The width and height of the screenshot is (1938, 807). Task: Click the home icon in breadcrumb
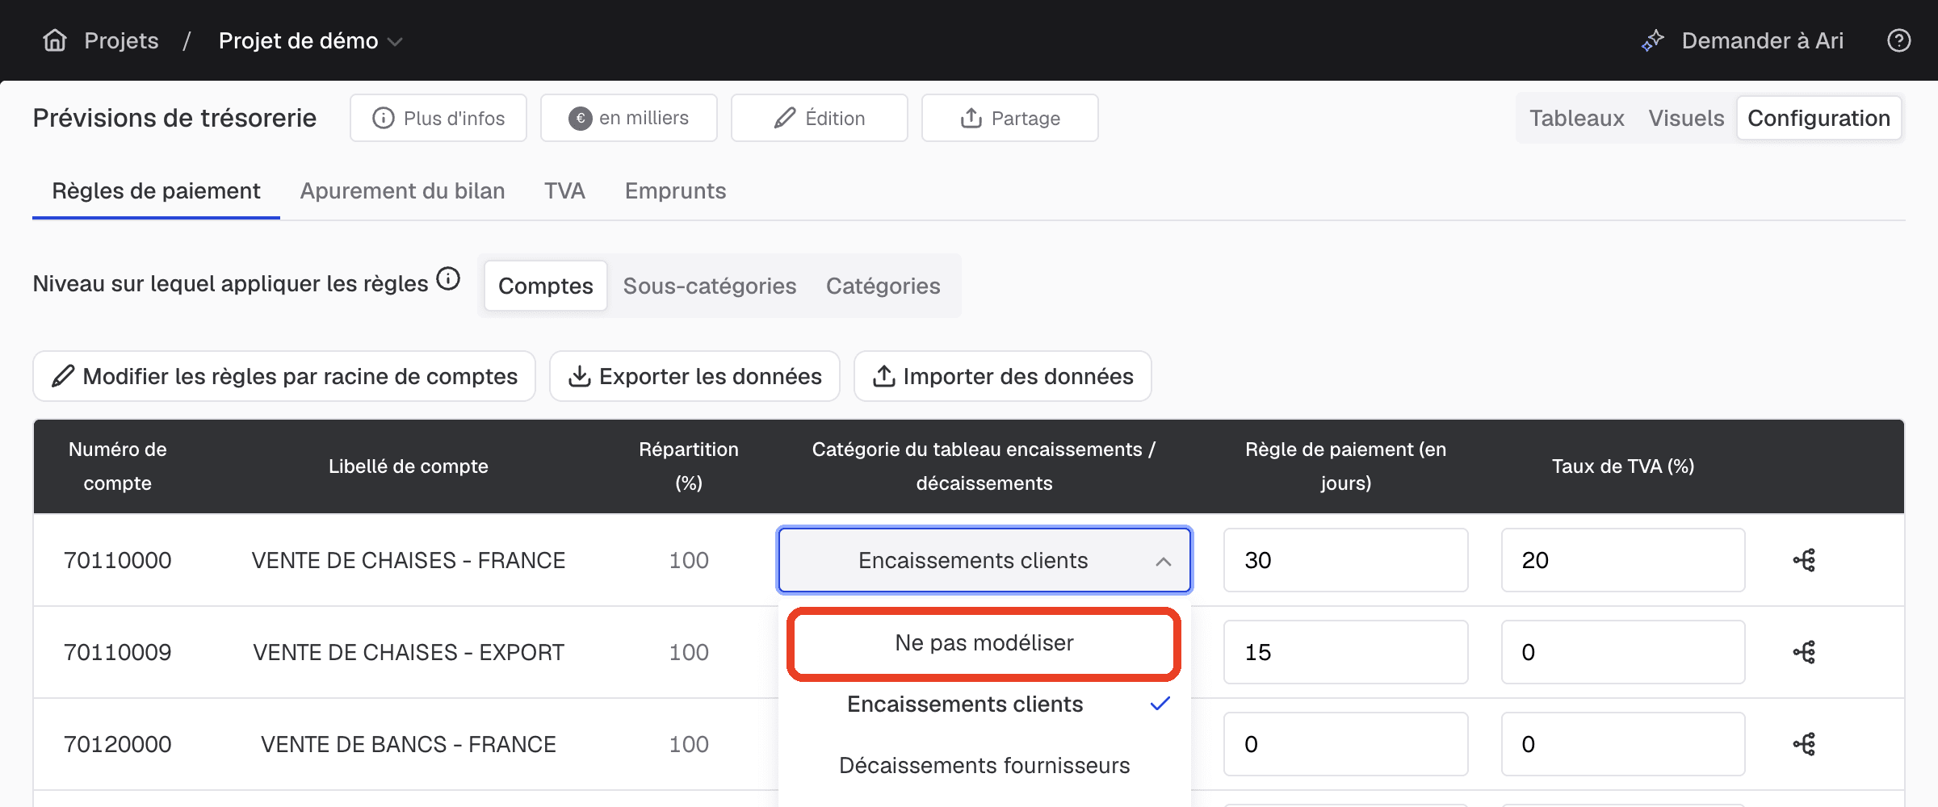pos(55,40)
